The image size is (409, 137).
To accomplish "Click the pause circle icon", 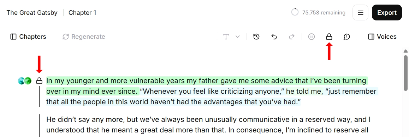I will click(x=312, y=37).
